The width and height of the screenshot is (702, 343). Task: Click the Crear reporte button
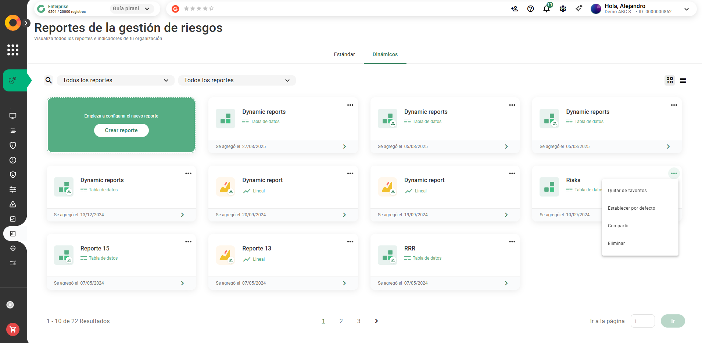(x=121, y=130)
